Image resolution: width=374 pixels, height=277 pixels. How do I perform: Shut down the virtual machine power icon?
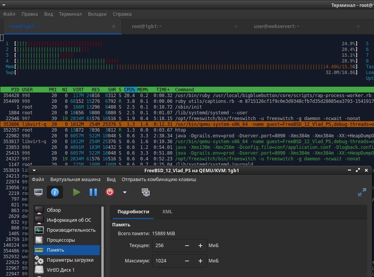click(x=110, y=192)
